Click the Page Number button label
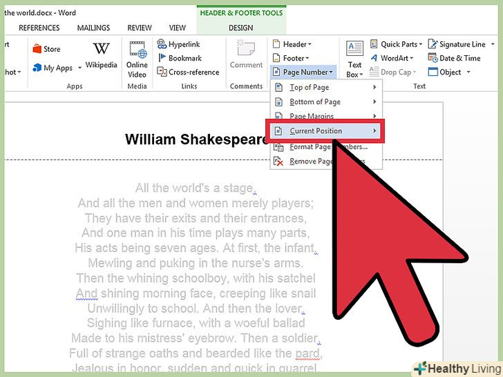503x377 pixels. click(305, 72)
